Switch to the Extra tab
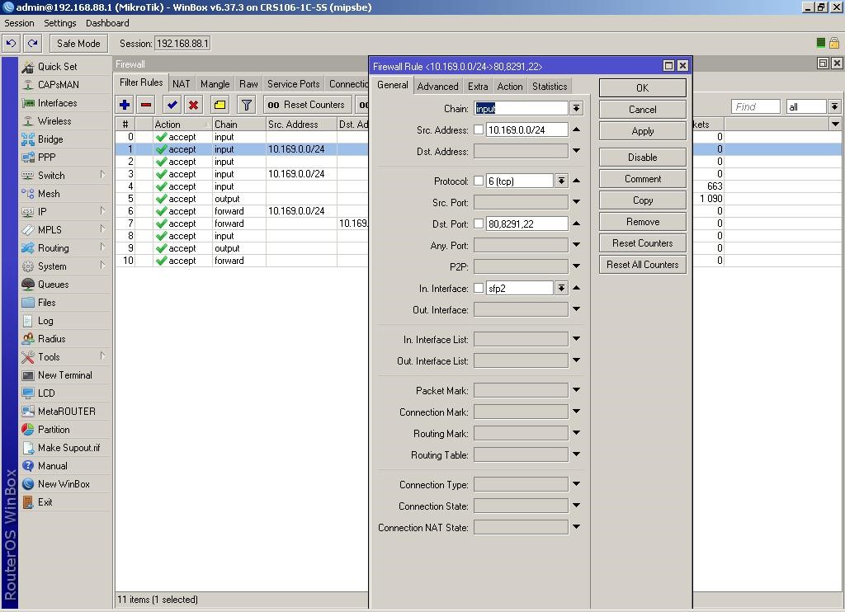Image resolution: width=845 pixels, height=612 pixels. (x=478, y=87)
